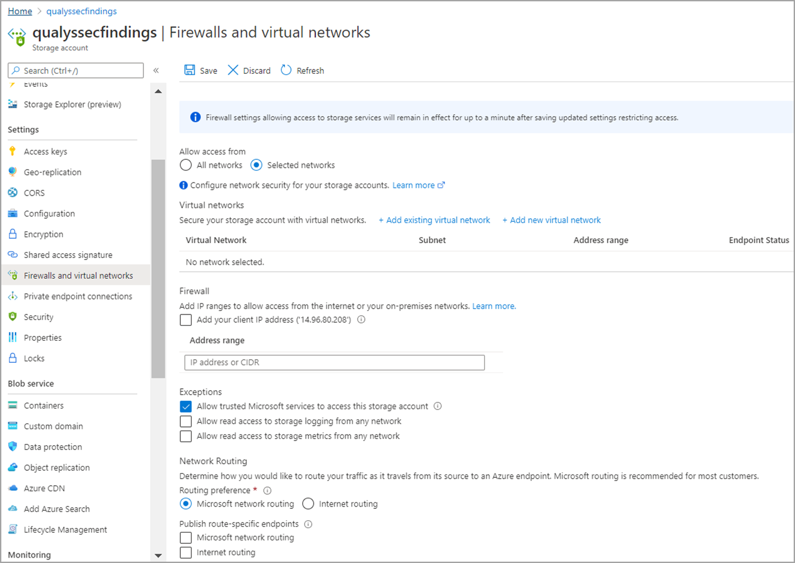
Task: Click the IP address or CIDR field
Action: click(334, 362)
